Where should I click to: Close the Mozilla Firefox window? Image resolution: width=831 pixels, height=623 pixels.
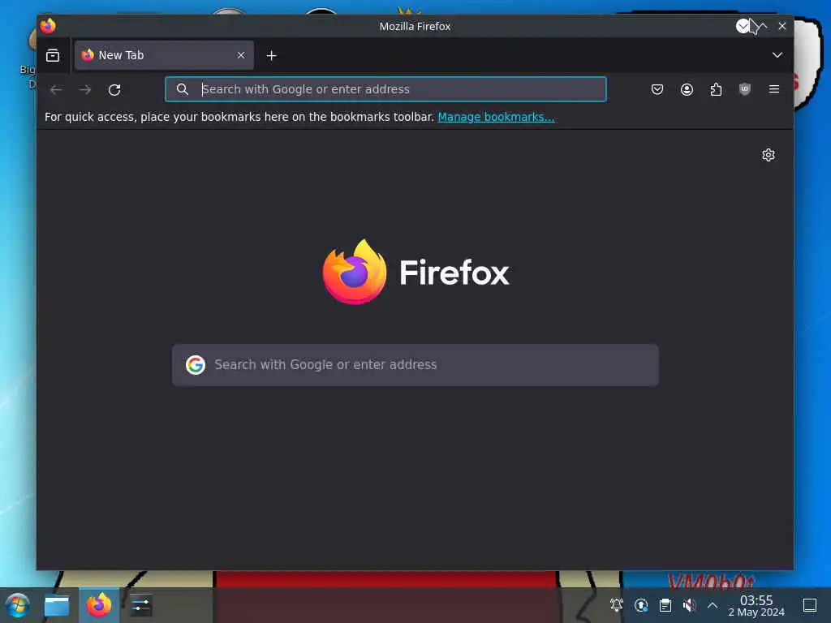click(x=782, y=26)
